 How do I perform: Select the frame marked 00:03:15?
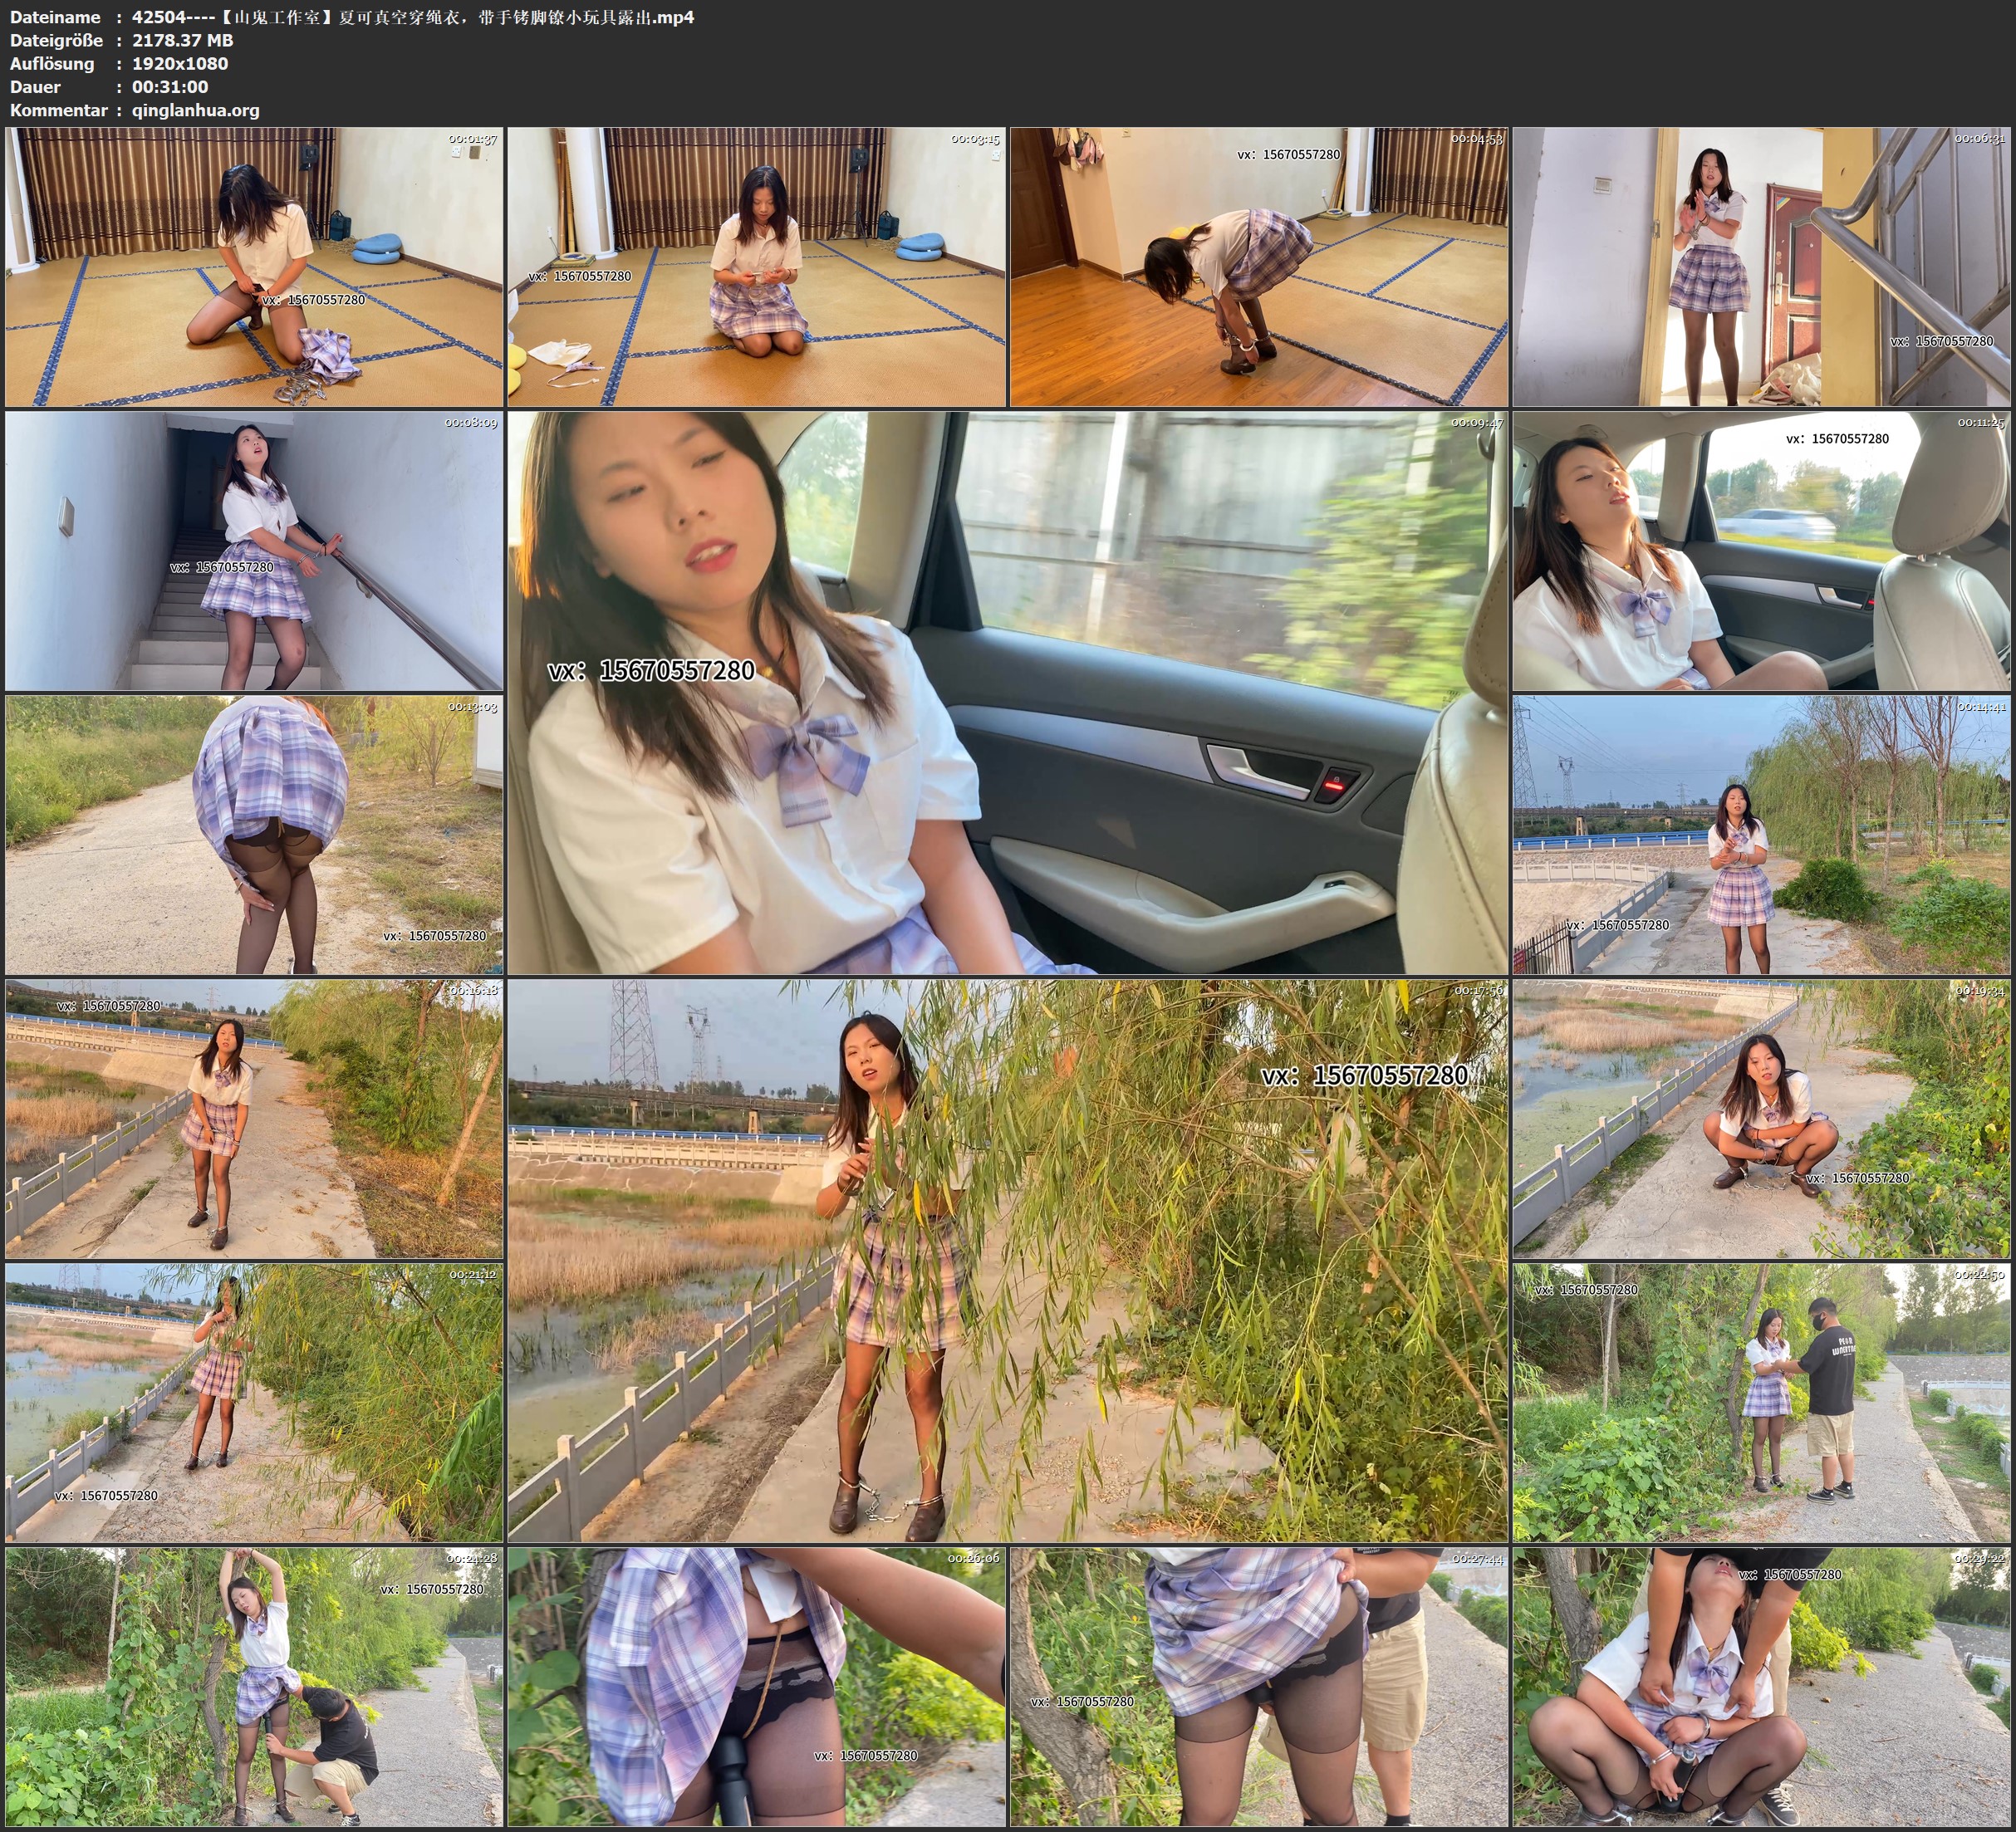pos(756,266)
